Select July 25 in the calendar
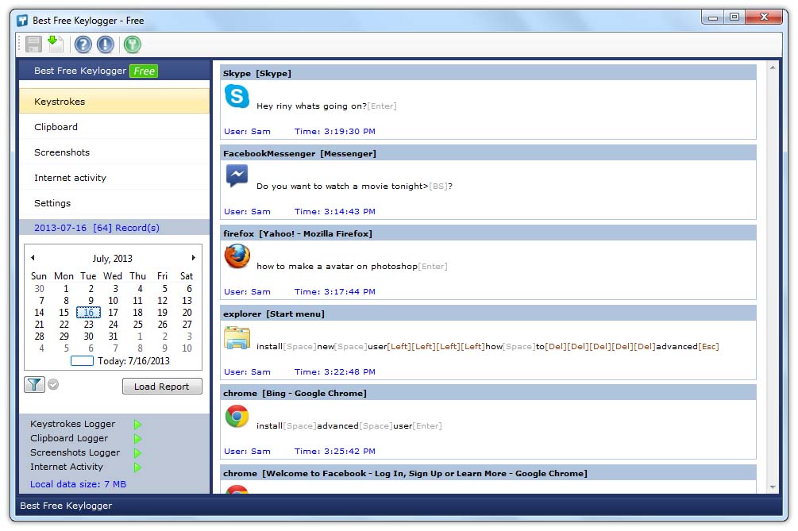The image size is (798, 531). pos(138,325)
